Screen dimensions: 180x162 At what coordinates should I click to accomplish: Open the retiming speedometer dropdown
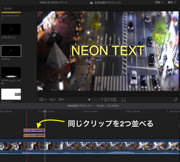click(x=62, y=100)
